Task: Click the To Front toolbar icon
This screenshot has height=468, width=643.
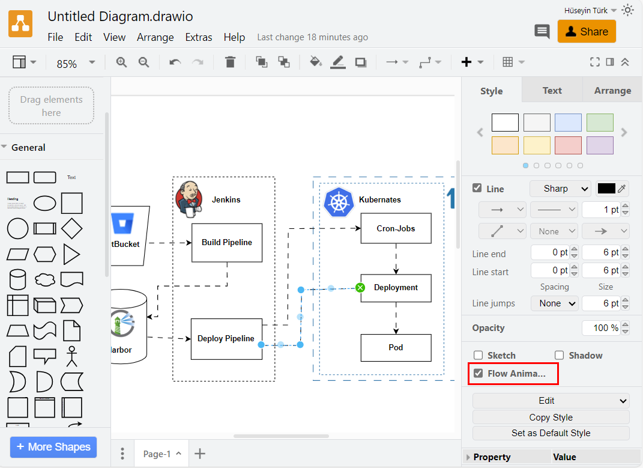Action: tap(261, 61)
